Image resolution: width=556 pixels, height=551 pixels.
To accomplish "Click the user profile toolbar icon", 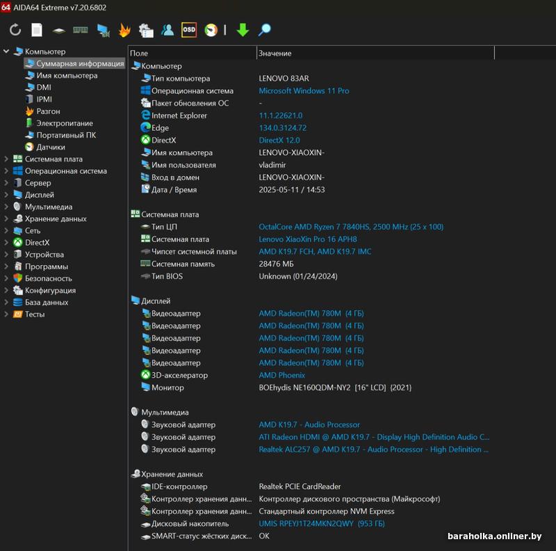I will (x=167, y=30).
